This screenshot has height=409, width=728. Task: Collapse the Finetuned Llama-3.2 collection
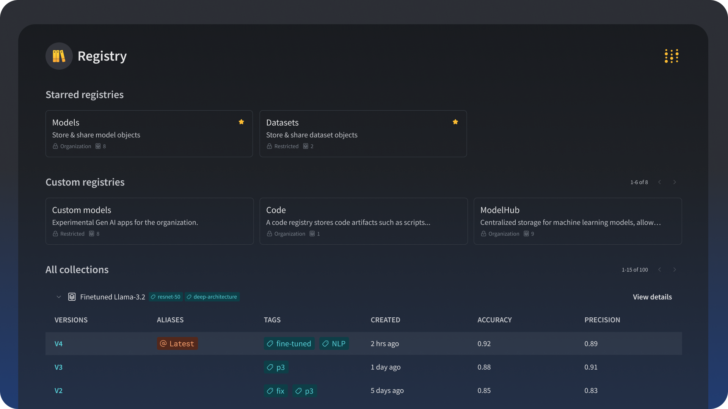click(58, 297)
